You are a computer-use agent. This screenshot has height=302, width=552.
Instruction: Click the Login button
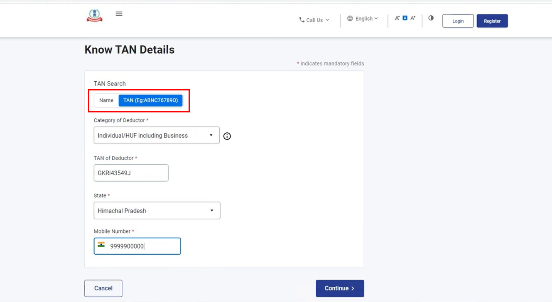(x=458, y=21)
